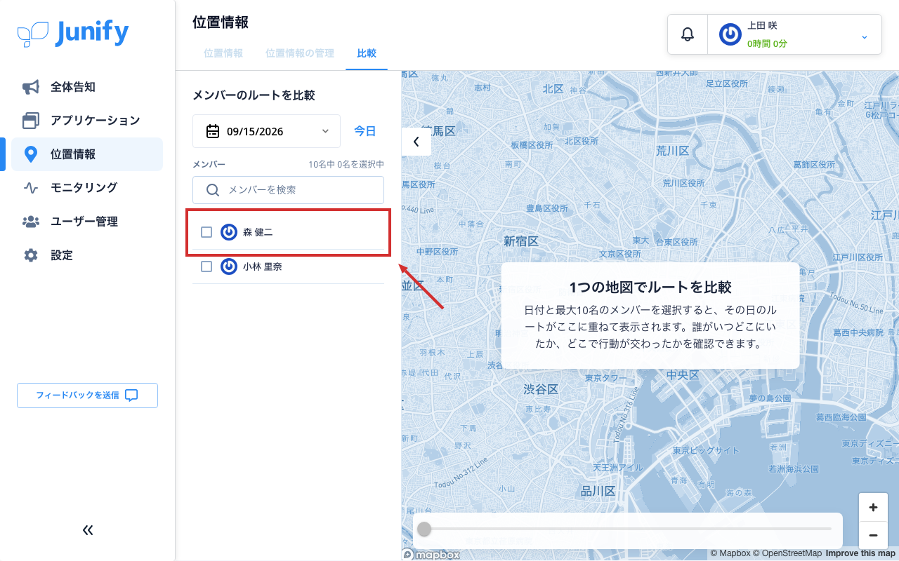The height and width of the screenshot is (561, 899).
Task: Open the OpenStreetMap attribution link
Action: [x=787, y=554]
